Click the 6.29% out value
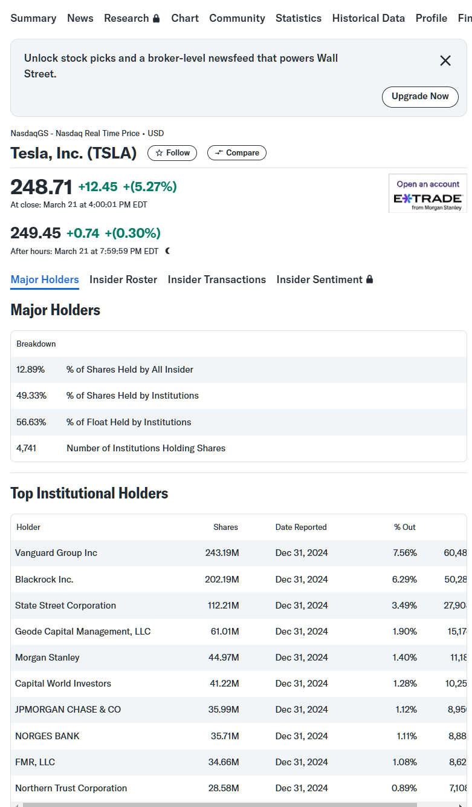This screenshot has height=807, width=472. [x=404, y=580]
